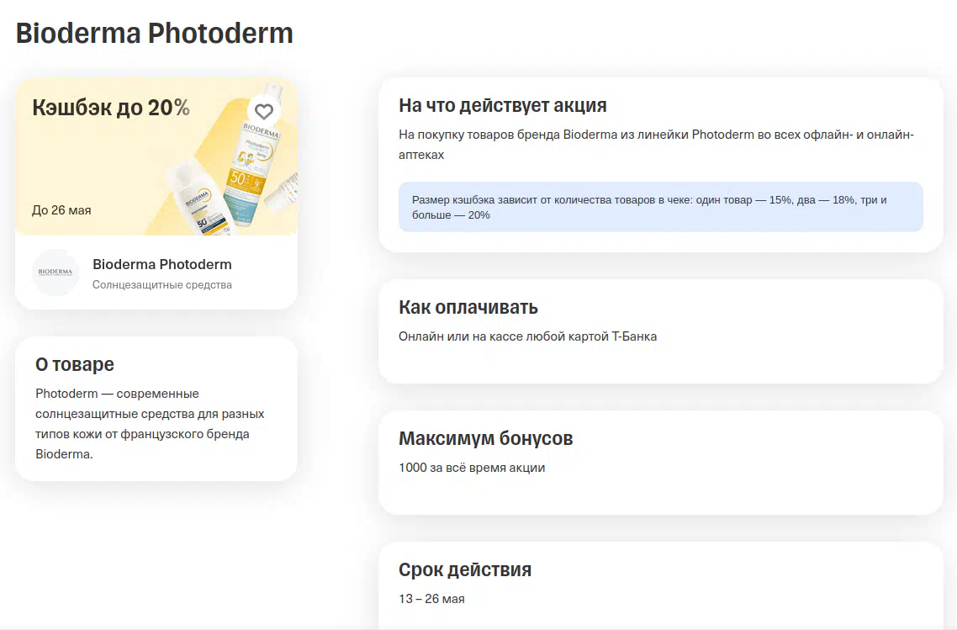
Task: Select the '13 – 26 мая' date range
Action: pos(431,599)
